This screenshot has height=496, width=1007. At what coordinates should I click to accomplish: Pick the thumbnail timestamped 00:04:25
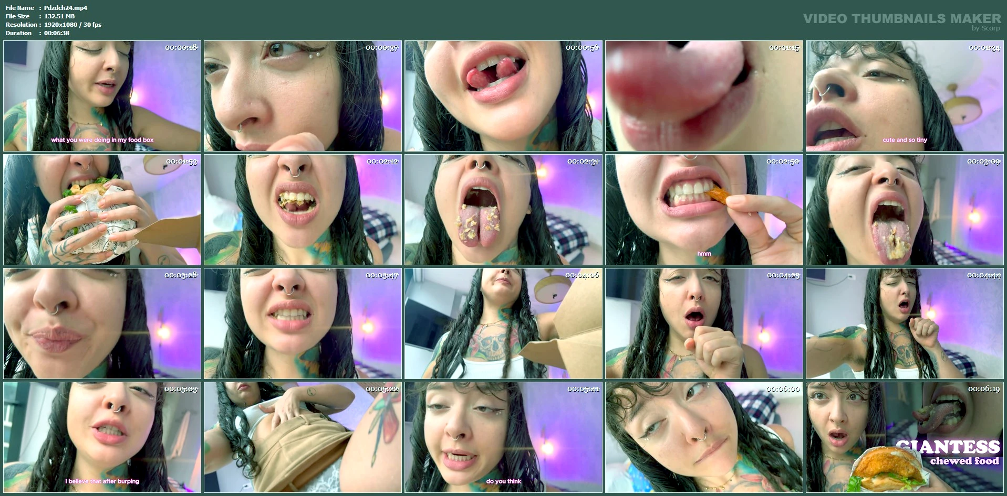704,324
